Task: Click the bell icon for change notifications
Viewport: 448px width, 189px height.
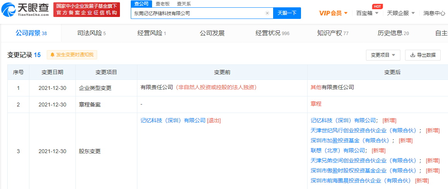Action: pos(52,55)
